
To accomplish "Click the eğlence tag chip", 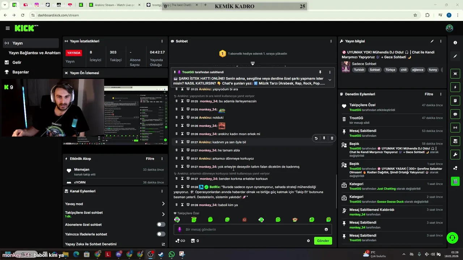I will (x=417, y=70).
